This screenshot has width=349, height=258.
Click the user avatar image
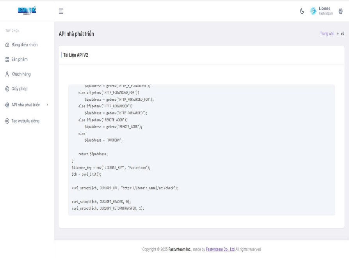tap(313, 11)
